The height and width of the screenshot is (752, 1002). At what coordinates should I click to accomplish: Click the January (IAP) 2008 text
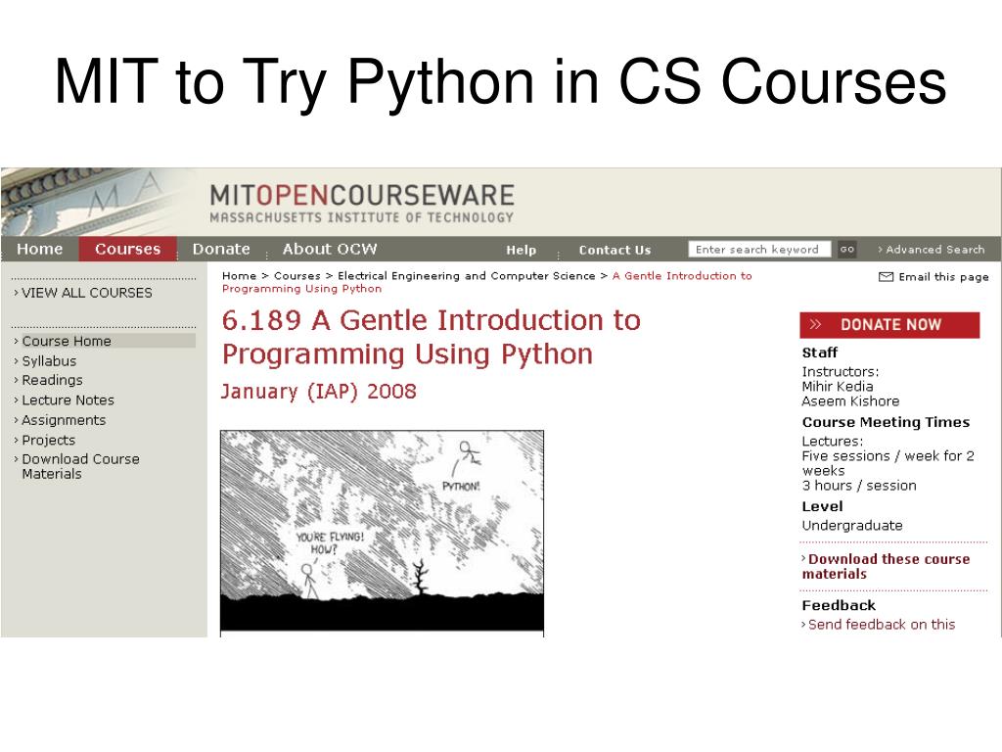pos(318,392)
